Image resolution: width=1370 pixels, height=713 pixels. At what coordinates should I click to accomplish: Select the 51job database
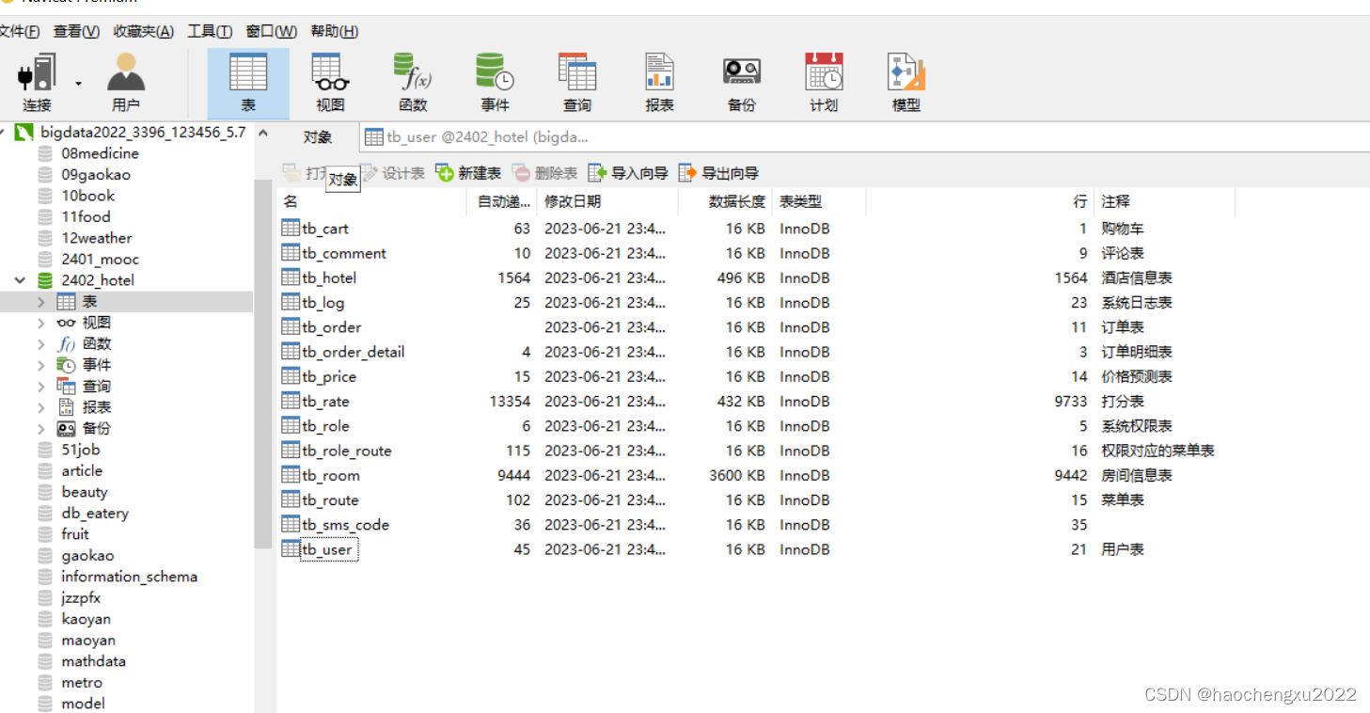81,450
